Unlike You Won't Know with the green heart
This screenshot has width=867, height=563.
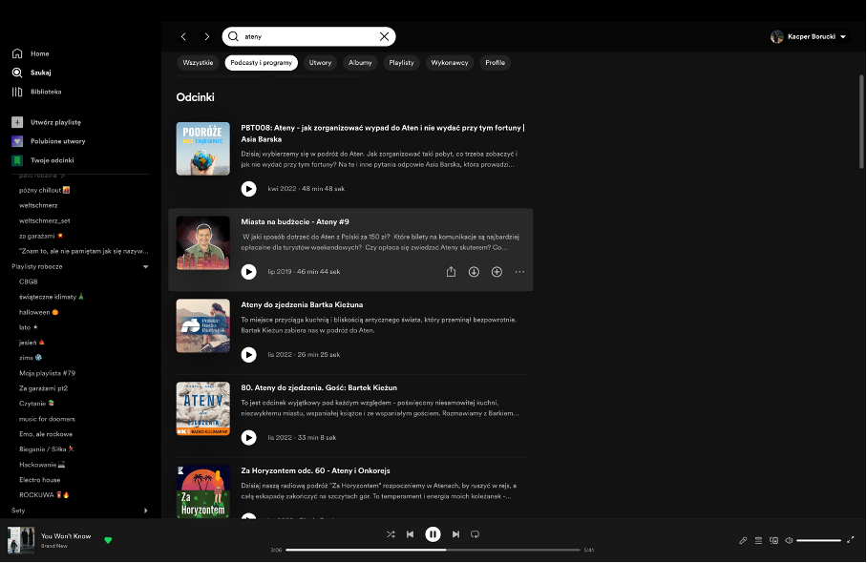tap(108, 540)
